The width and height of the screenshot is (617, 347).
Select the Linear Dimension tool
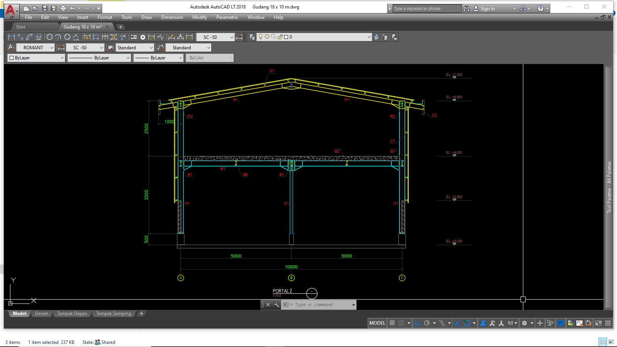point(12,37)
